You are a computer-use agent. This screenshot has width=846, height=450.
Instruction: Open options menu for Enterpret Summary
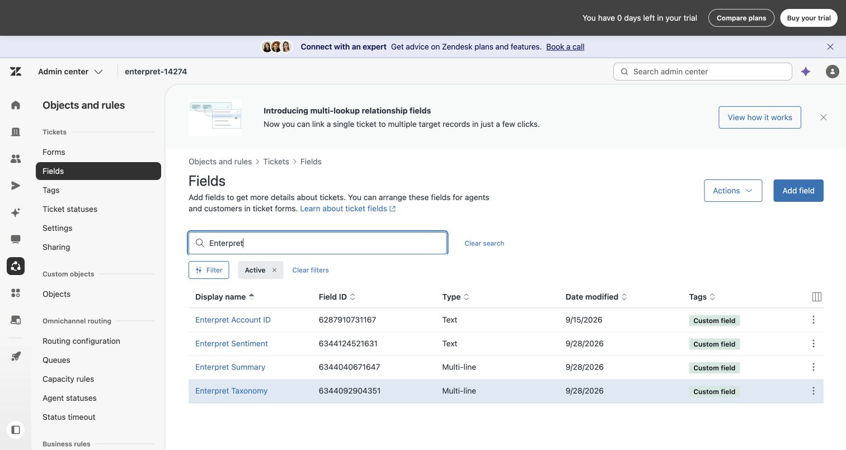(x=814, y=367)
